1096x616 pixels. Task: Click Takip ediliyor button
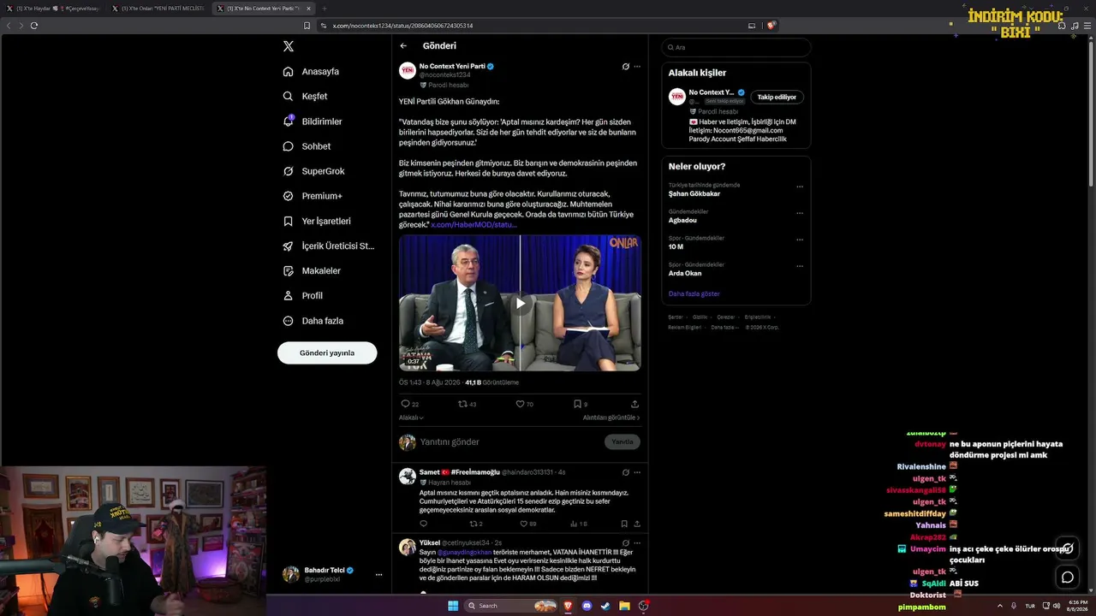777,97
